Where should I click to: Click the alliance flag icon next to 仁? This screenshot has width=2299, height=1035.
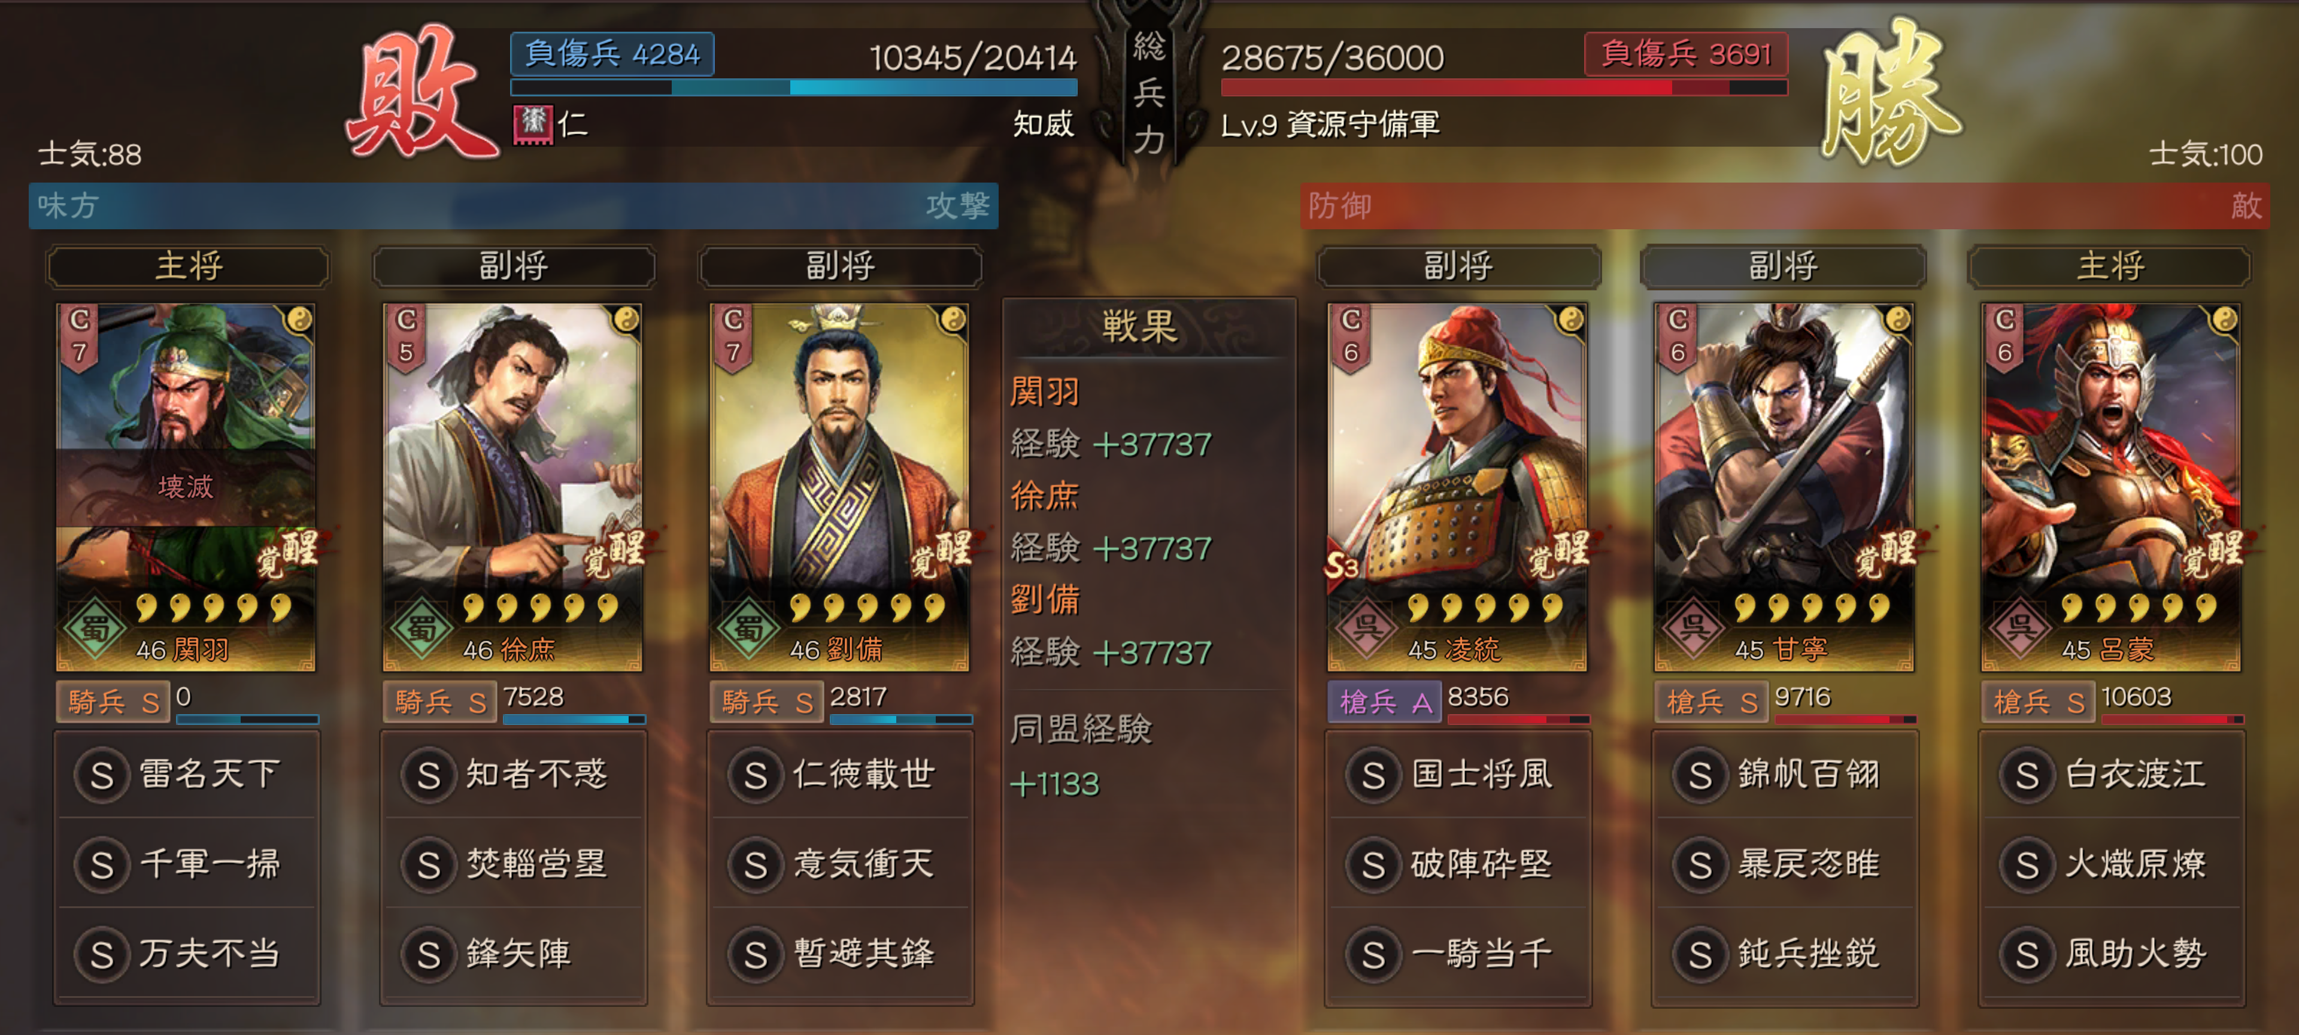point(533,124)
